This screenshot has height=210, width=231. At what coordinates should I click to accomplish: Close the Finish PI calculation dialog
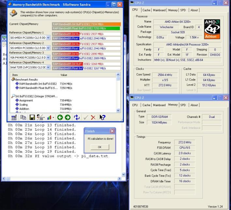tap(112, 131)
